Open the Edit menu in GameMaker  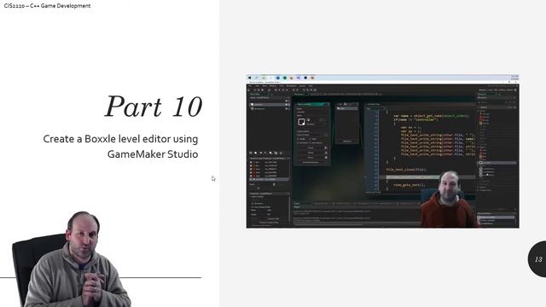point(258,86)
